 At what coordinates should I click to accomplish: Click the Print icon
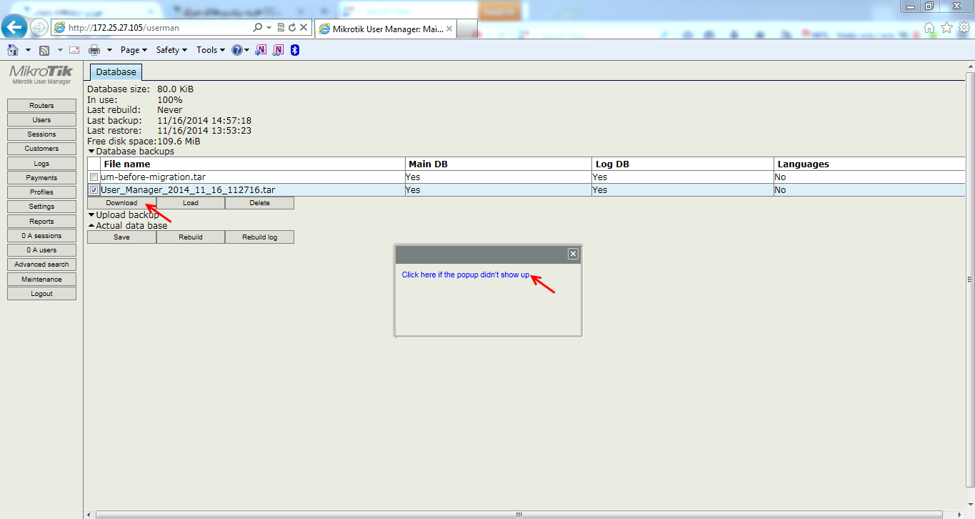(94, 50)
